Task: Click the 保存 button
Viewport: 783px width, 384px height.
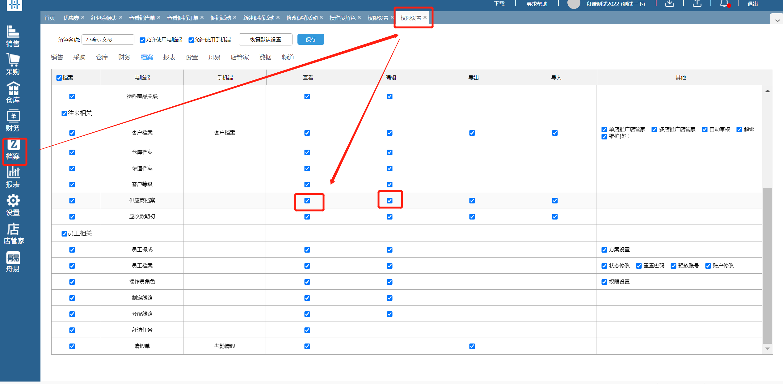Action: tap(311, 40)
